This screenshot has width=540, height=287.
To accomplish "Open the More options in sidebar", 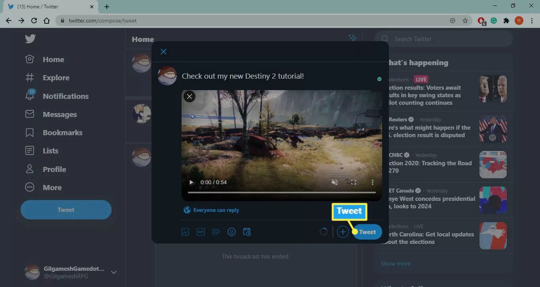I will 43,187.
